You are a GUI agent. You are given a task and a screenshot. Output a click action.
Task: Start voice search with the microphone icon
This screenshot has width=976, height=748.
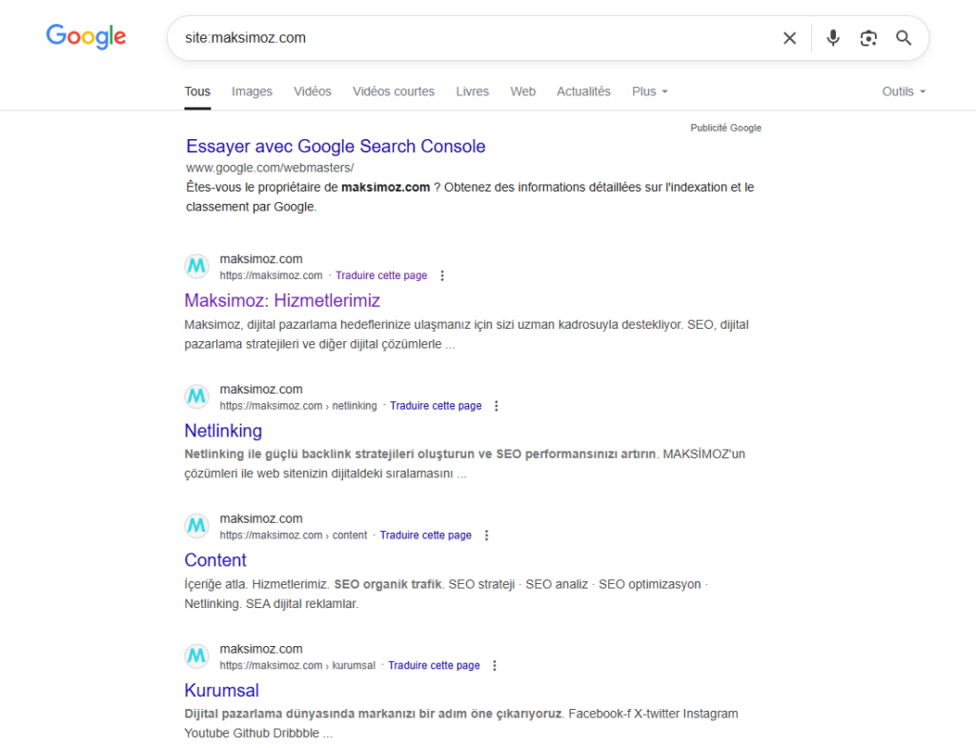(833, 38)
